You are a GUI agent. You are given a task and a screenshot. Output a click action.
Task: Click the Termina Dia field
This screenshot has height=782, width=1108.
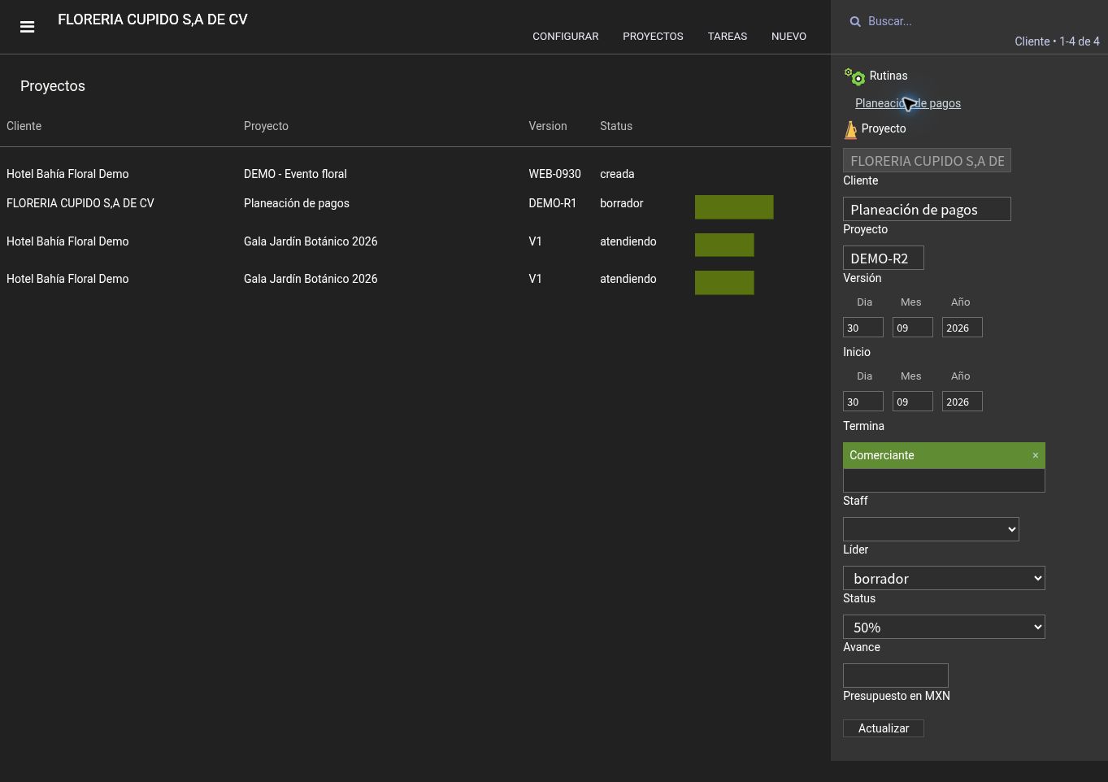click(863, 402)
